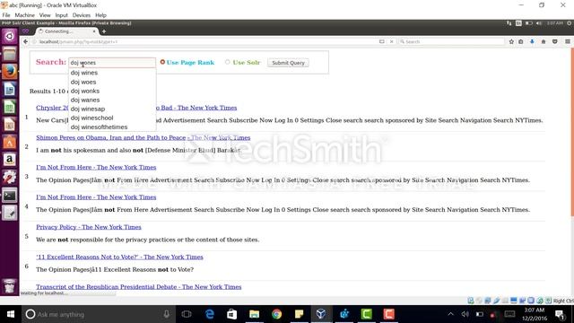Bookmark this page with star icon

point(511,42)
